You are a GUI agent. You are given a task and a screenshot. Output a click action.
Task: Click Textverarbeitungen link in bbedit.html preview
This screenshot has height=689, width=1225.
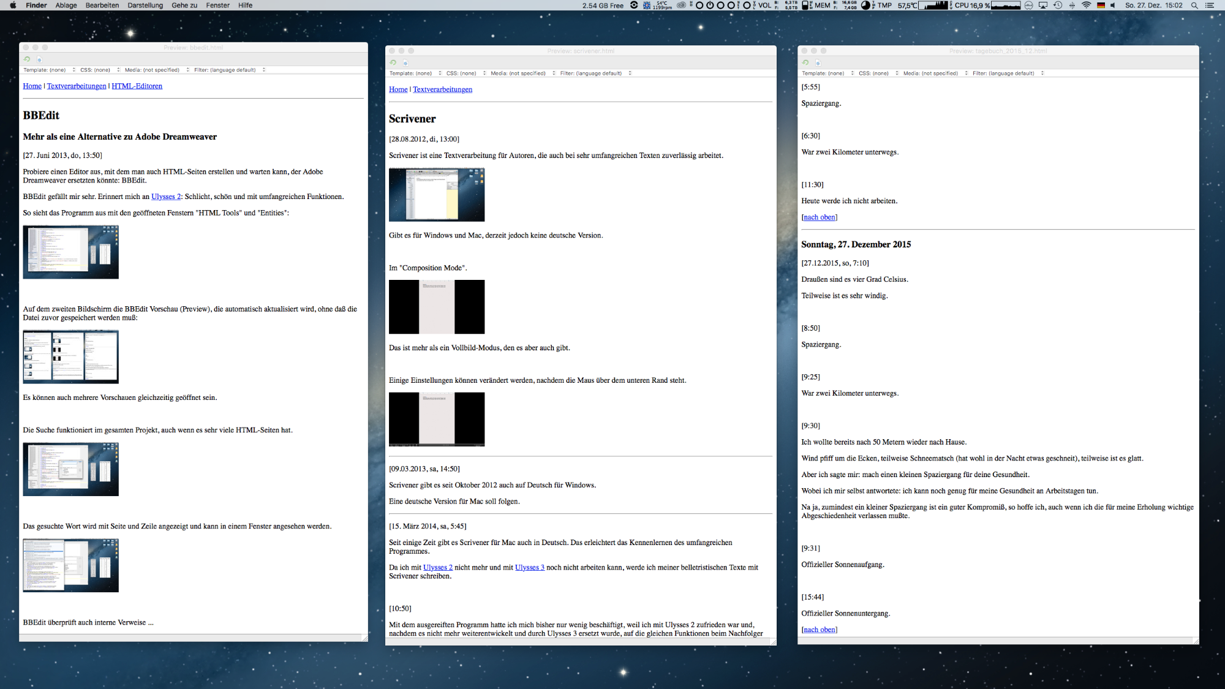pos(77,86)
